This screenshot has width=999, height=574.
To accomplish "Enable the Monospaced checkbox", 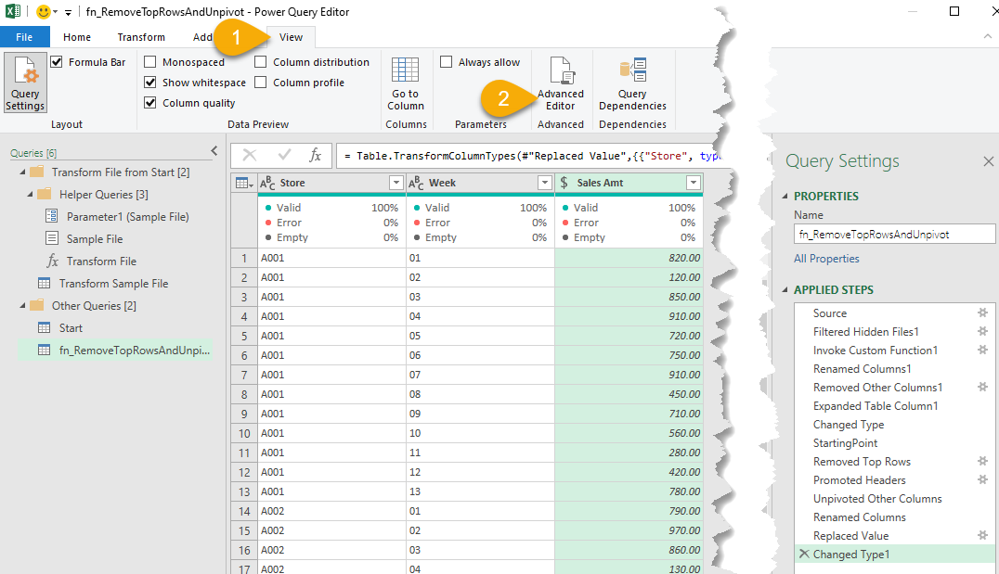I will [x=150, y=62].
